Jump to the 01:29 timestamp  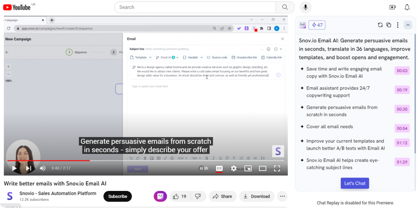[x=402, y=162]
